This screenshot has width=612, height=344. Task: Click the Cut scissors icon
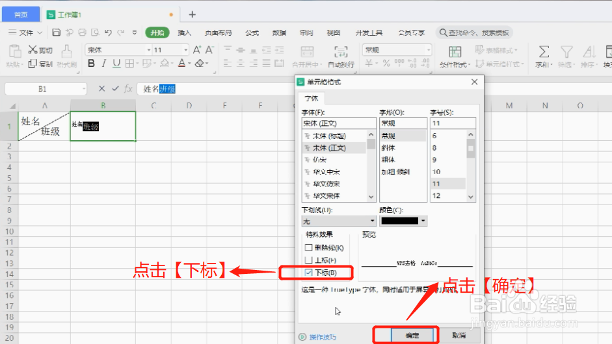[33, 50]
